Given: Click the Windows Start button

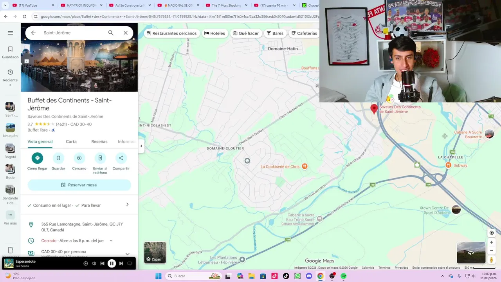Looking at the screenshot, I should [159, 276].
